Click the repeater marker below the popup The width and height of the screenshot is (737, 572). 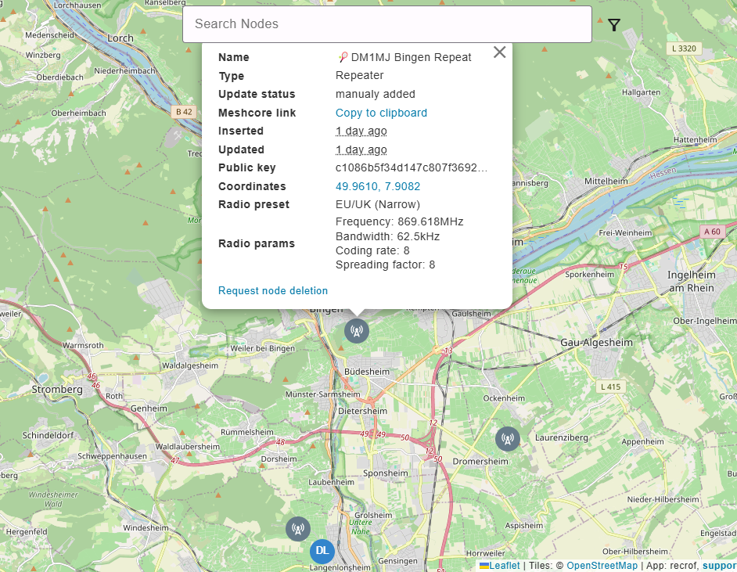pyautogui.click(x=357, y=330)
